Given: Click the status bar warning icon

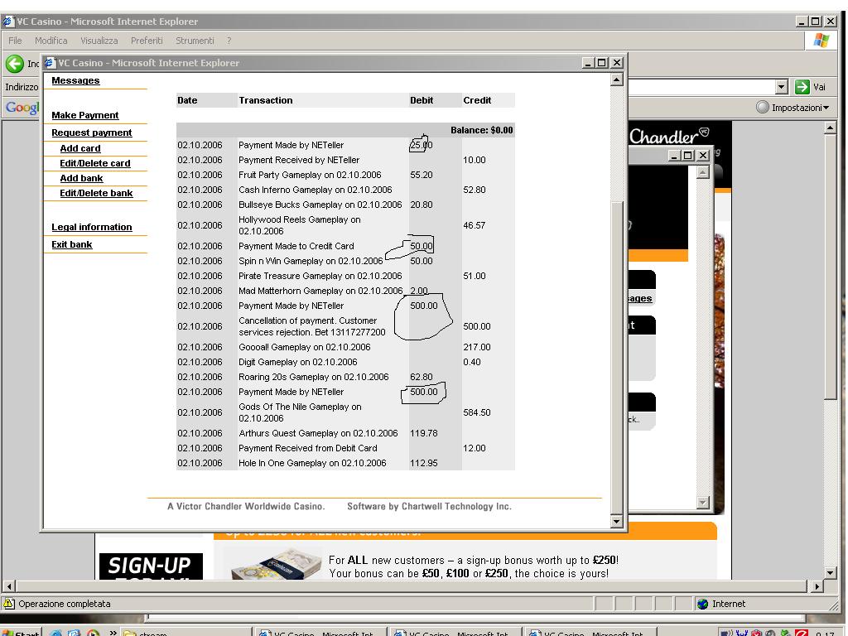Looking at the screenshot, I should point(8,604).
